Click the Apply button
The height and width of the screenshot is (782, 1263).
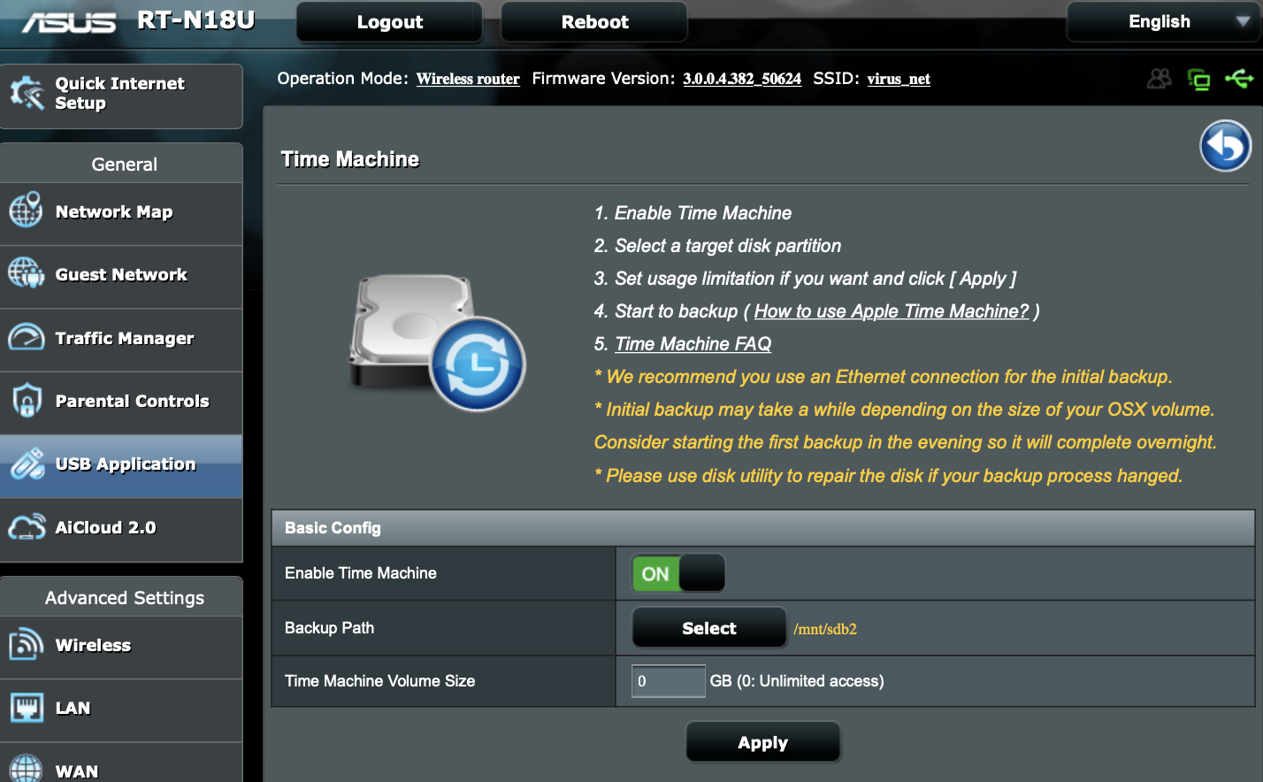[x=762, y=742]
